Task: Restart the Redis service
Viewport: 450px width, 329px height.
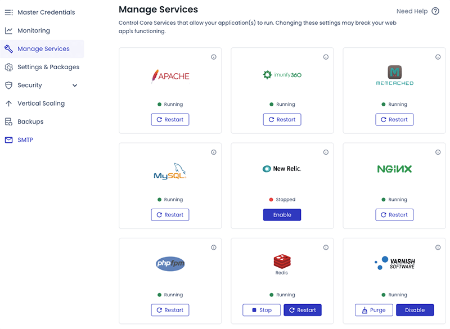Action: 303,310
